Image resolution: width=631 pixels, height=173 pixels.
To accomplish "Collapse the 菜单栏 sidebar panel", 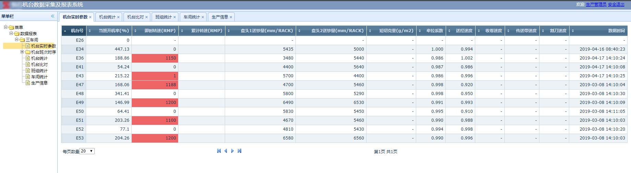I will [52, 16].
